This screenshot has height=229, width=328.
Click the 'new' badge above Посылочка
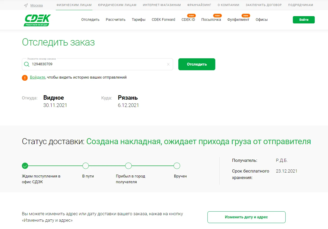pyautogui.click(x=217, y=16)
